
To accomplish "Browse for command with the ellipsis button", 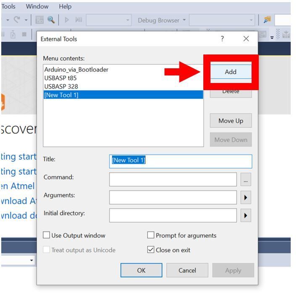I will click(246, 179).
